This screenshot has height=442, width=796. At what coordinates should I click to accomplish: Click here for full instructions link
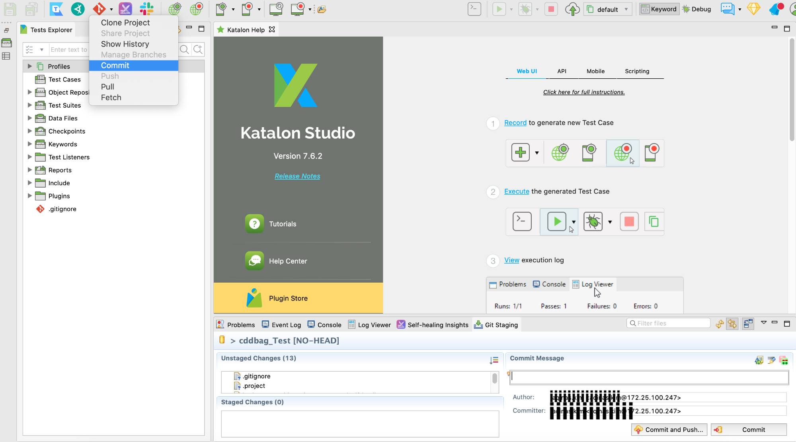point(584,92)
